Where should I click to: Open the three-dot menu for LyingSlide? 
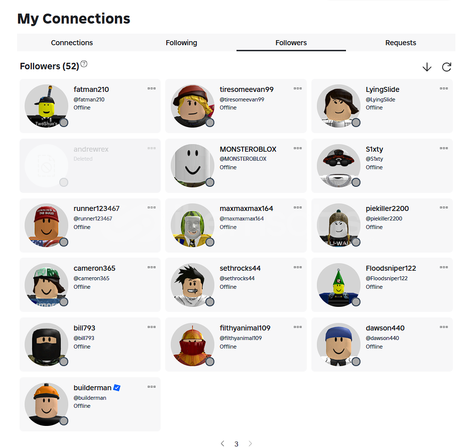click(x=444, y=88)
